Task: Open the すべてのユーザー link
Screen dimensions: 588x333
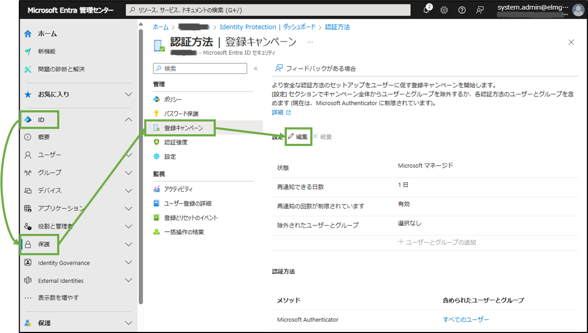Action: pyautogui.click(x=466, y=320)
